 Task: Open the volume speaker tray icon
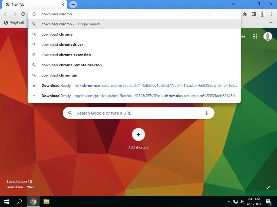click(242, 202)
